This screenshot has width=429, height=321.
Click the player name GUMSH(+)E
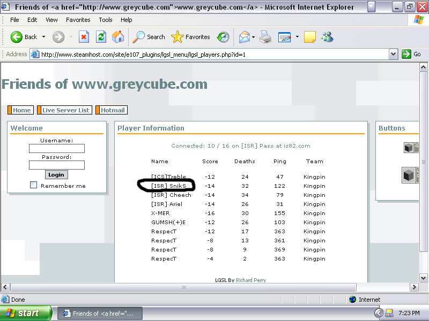click(x=168, y=222)
